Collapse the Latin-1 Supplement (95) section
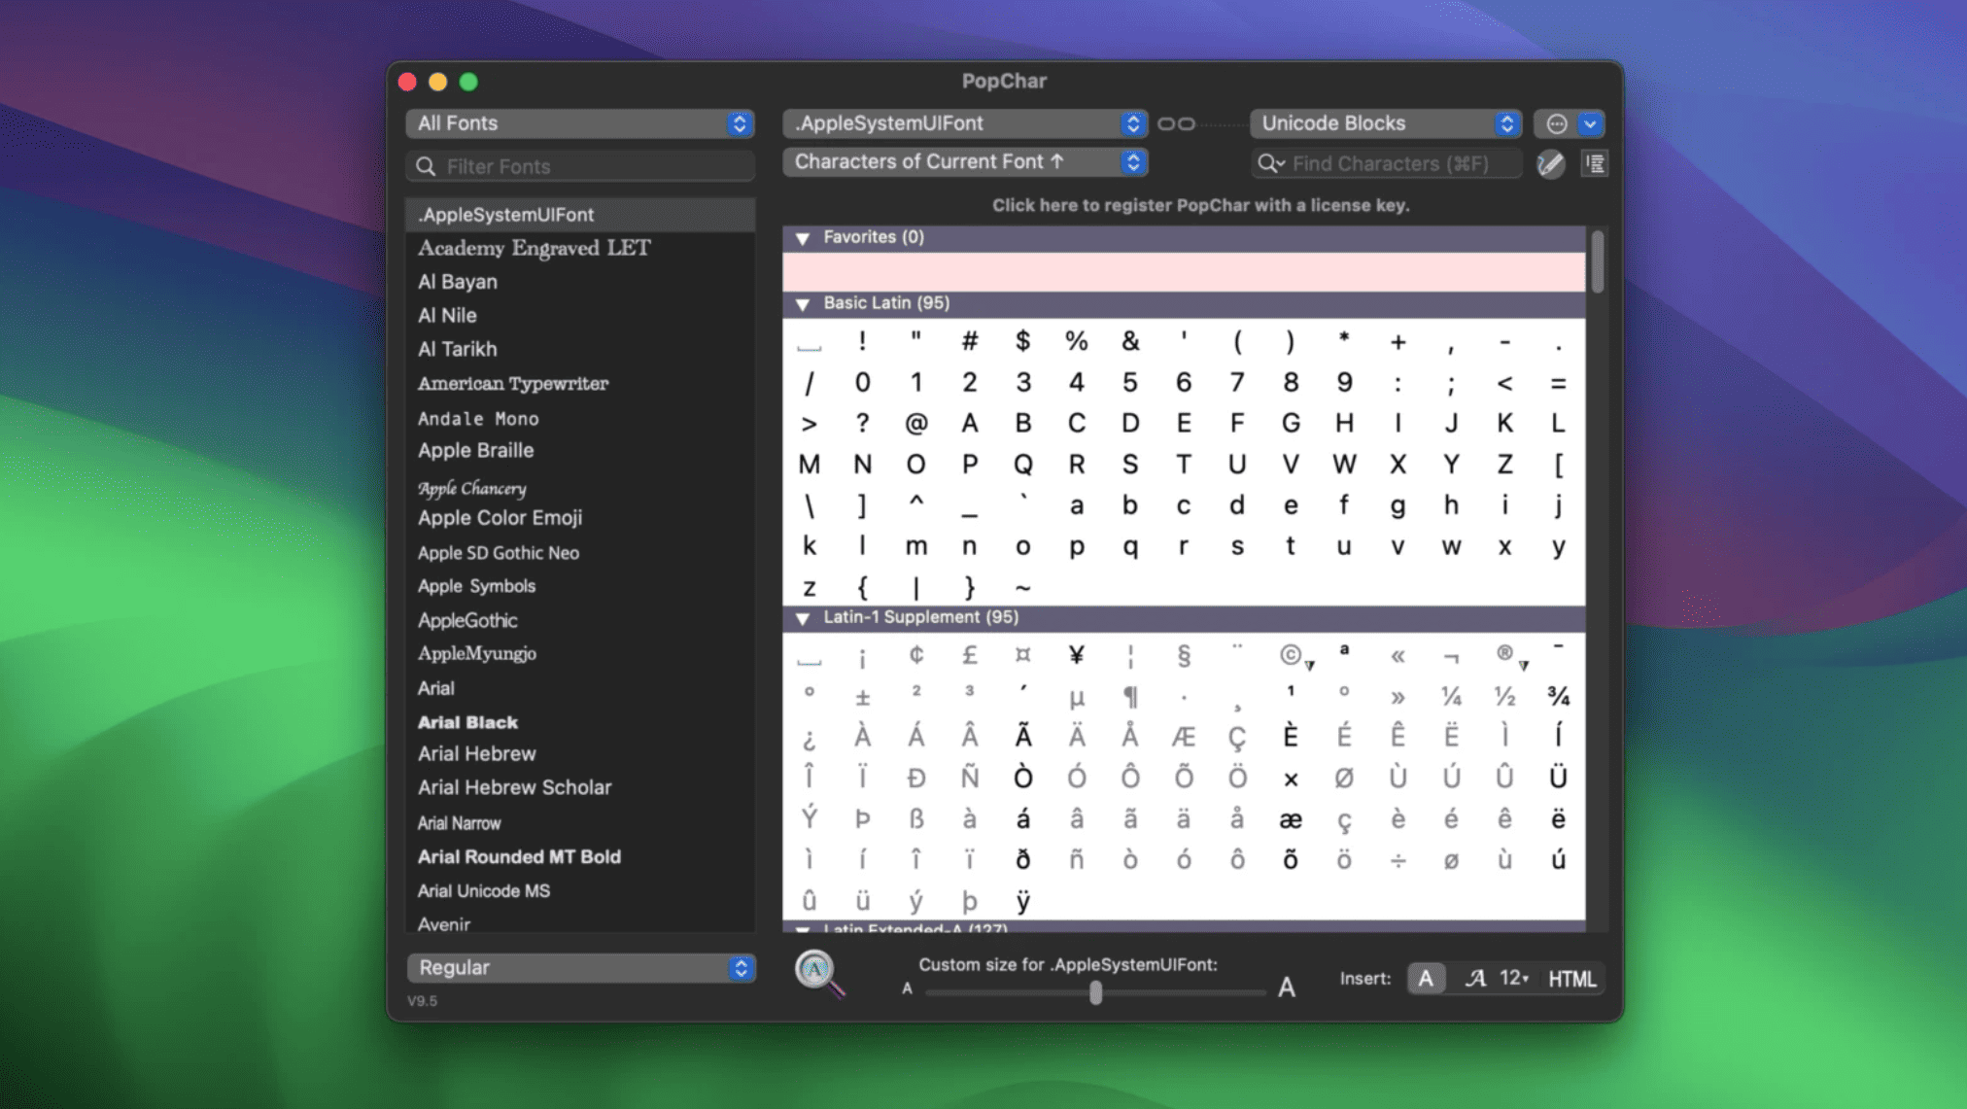 point(803,618)
